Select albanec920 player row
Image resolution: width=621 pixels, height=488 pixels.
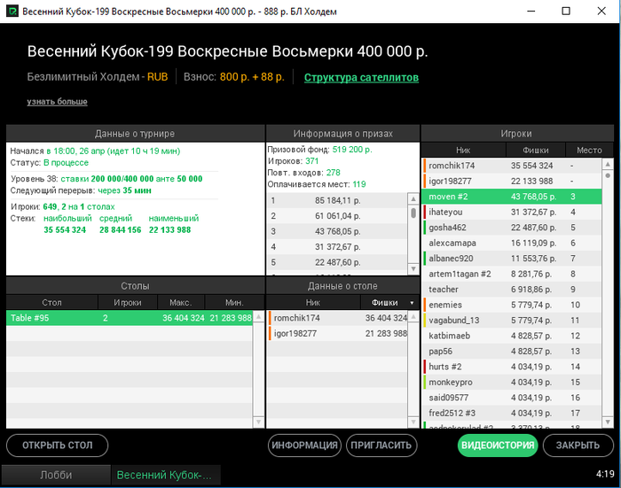click(512, 259)
